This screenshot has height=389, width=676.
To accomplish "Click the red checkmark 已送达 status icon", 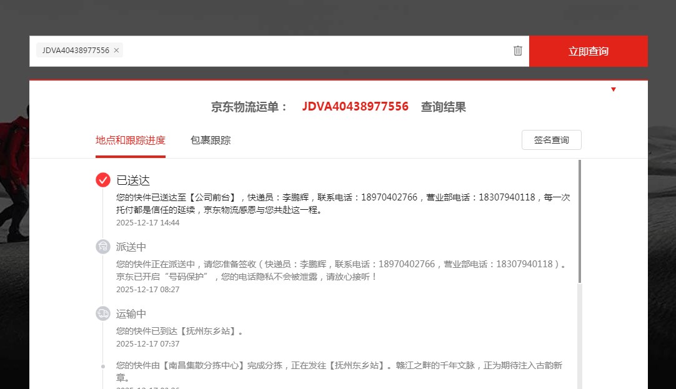I will (x=103, y=180).
